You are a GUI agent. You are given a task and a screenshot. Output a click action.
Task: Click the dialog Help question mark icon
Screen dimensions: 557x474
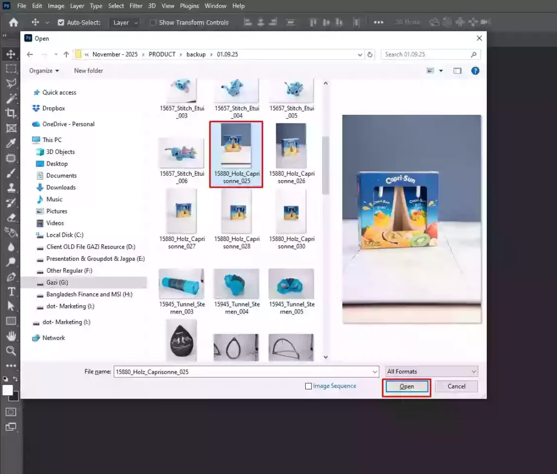475,71
